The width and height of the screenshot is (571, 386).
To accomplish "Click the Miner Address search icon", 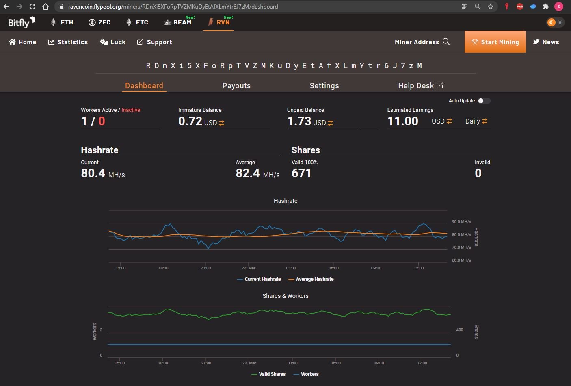I will [446, 41].
